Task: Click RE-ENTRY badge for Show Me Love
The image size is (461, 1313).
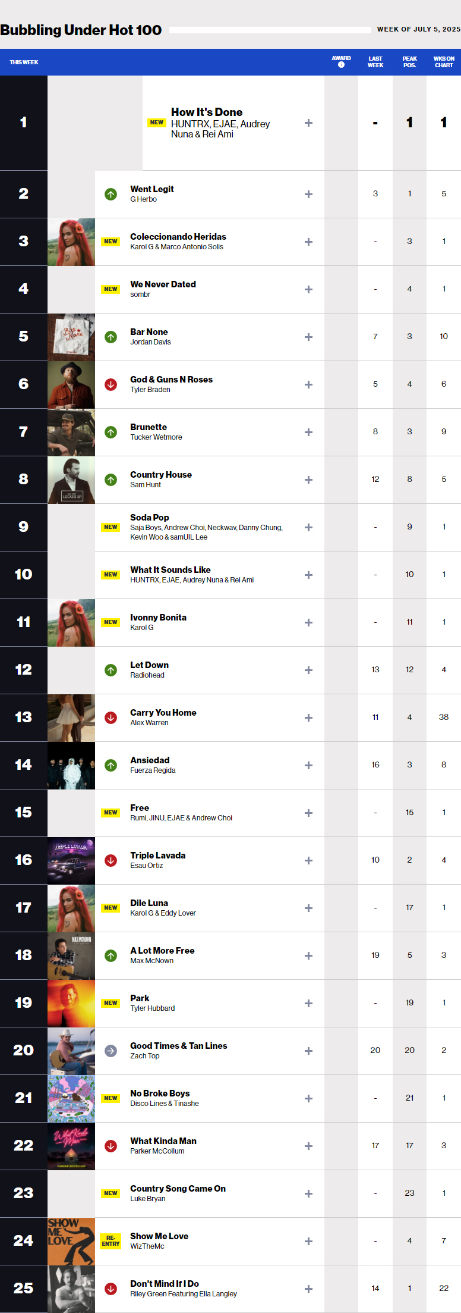Action: 110,1241
